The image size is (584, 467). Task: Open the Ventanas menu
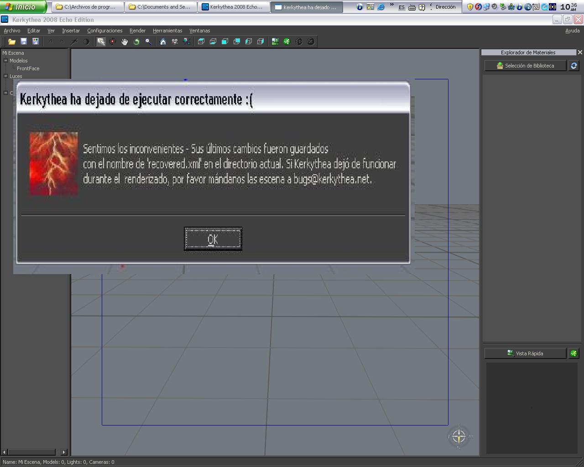tap(200, 31)
